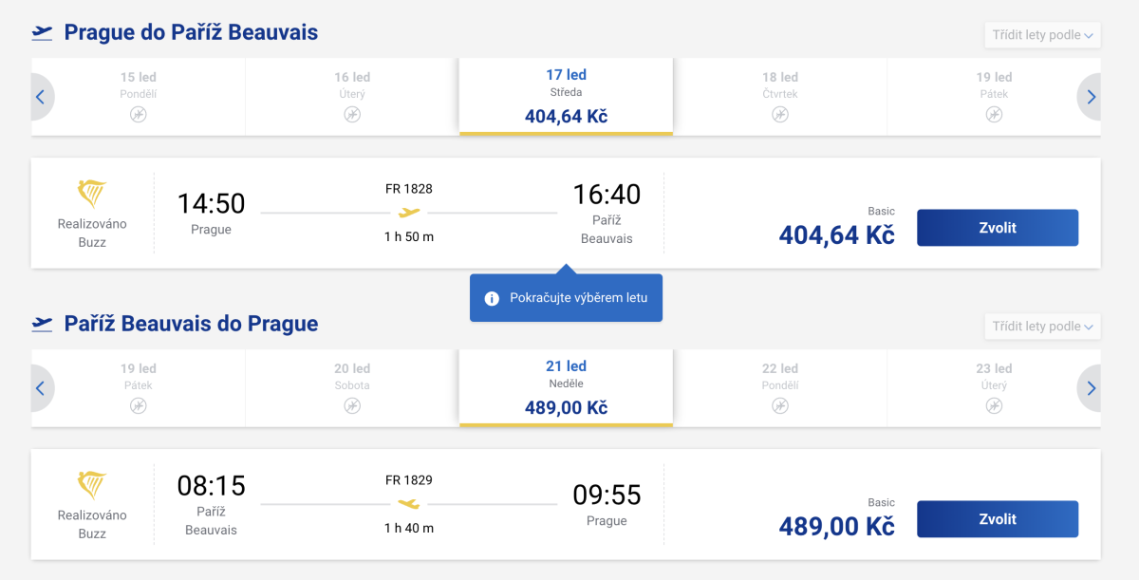Show earlier return dates with left arrow
The height and width of the screenshot is (580, 1139).
pyautogui.click(x=41, y=388)
